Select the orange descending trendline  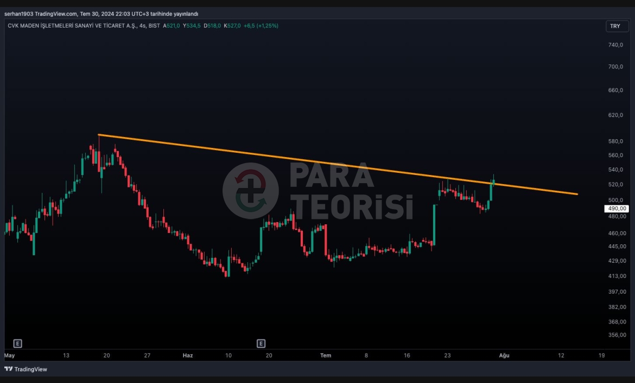(x=338, y=165)
